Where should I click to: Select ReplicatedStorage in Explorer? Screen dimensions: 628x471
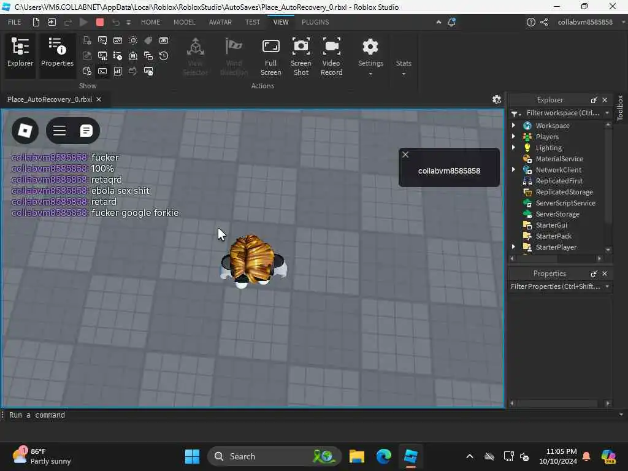tap(564, 192)
